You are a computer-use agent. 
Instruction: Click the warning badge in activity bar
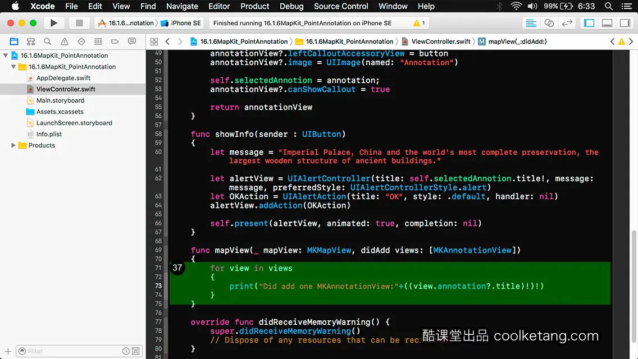coord(419,23)
